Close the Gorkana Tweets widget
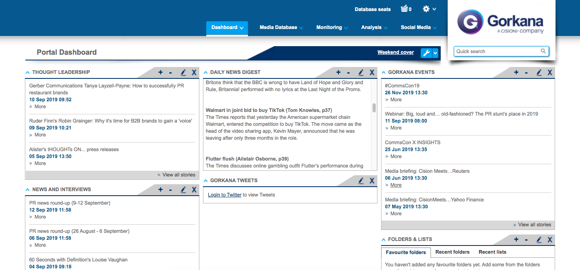The height and width of the screenshot is (270, 580). click(x=372, y=181)
